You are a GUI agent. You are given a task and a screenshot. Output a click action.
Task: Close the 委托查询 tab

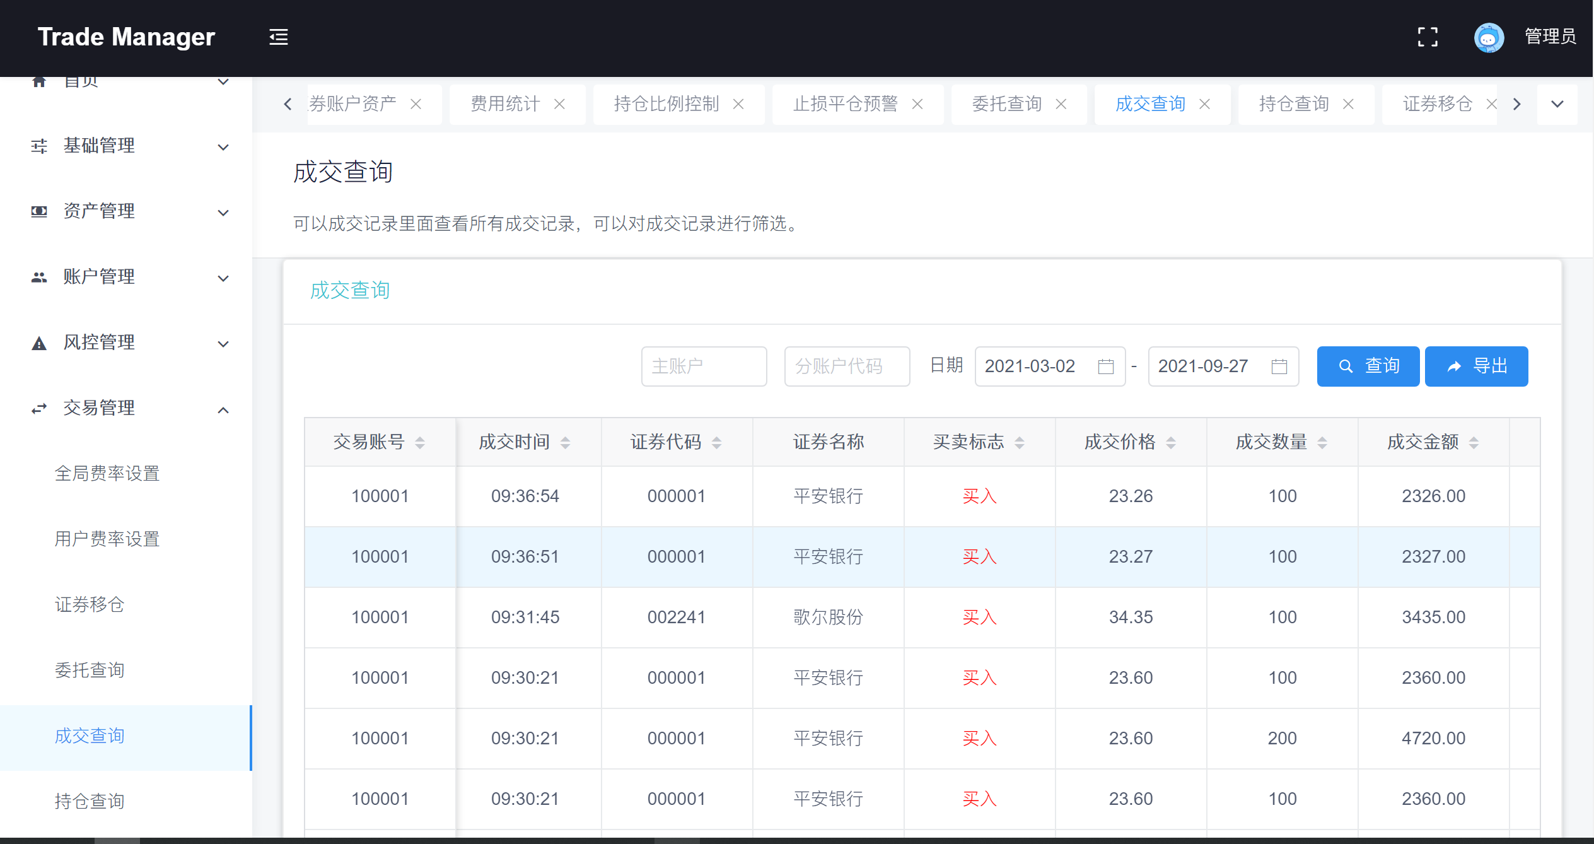[x=1061, y=104]
